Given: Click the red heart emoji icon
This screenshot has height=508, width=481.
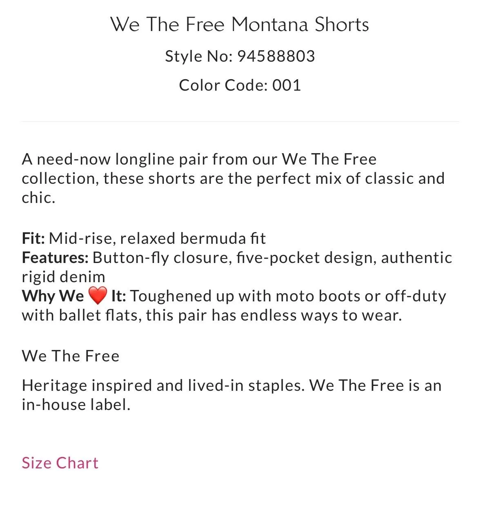Looking at the screenshot, I should coord(97,296).
